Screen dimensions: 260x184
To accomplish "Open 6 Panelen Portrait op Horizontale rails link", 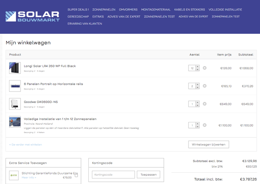I will click(x=53, y=84).
